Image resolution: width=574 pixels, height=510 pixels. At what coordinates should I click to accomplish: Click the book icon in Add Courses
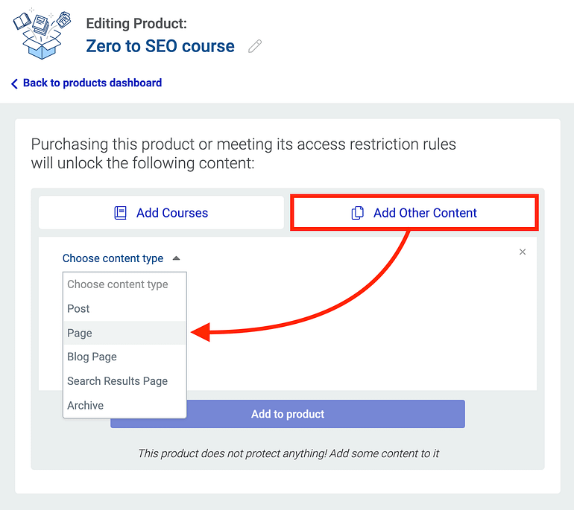[x=121, y=213]
